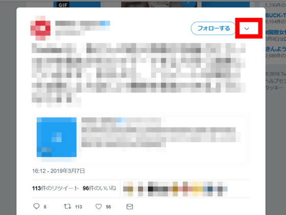
Task: Open the きんよう trending topic
Action: click(x=276, y=49)
